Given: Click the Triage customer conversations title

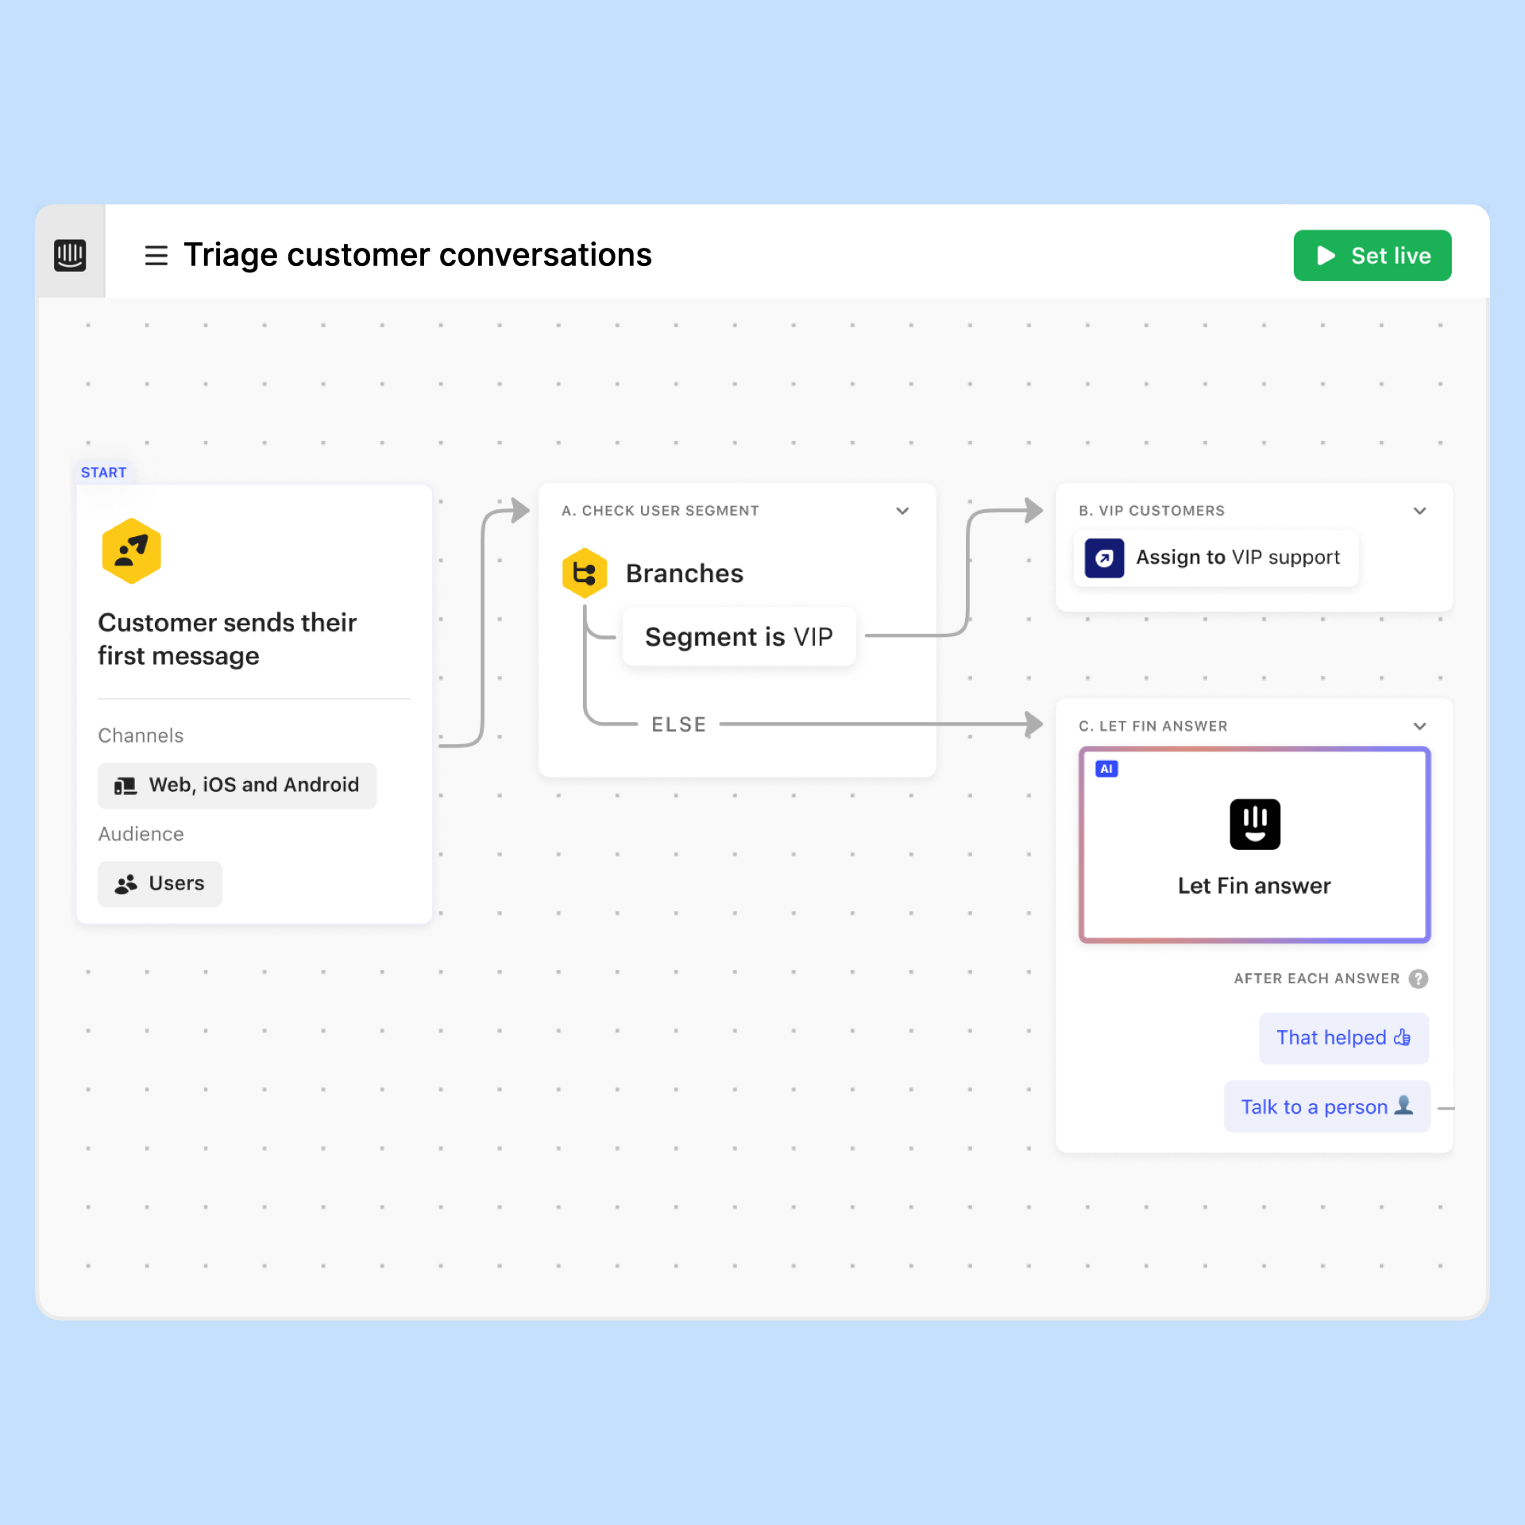Looking at the screenshot, I should [417, 255].
